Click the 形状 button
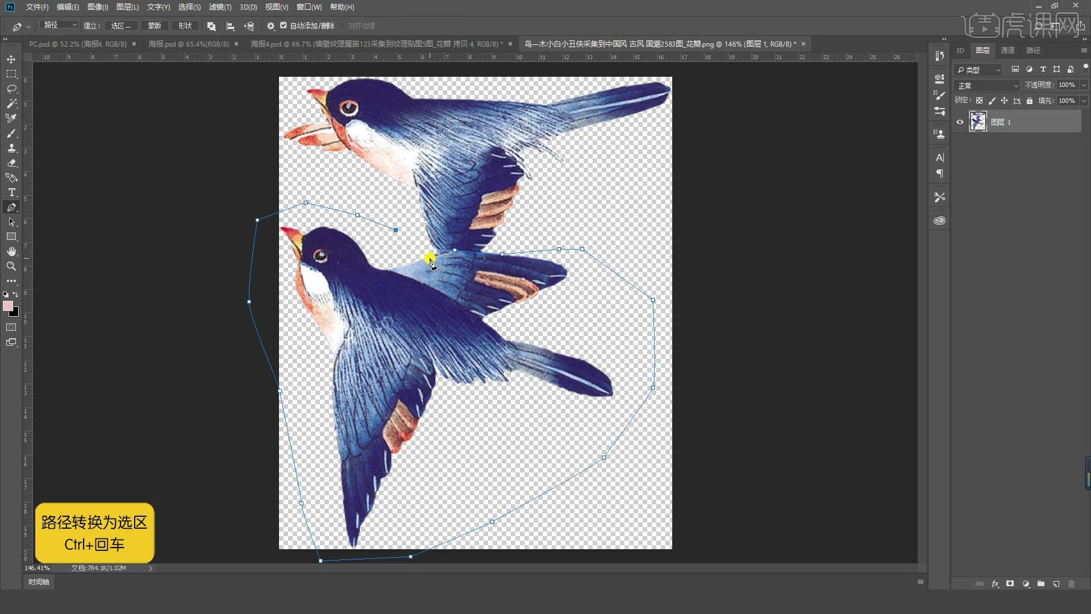 185,26
